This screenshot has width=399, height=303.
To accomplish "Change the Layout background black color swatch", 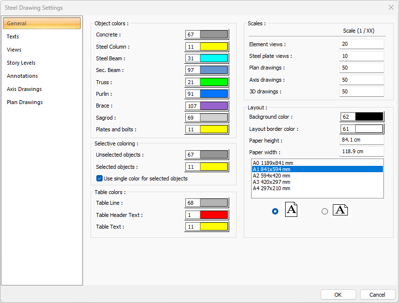I will [369, 117].
